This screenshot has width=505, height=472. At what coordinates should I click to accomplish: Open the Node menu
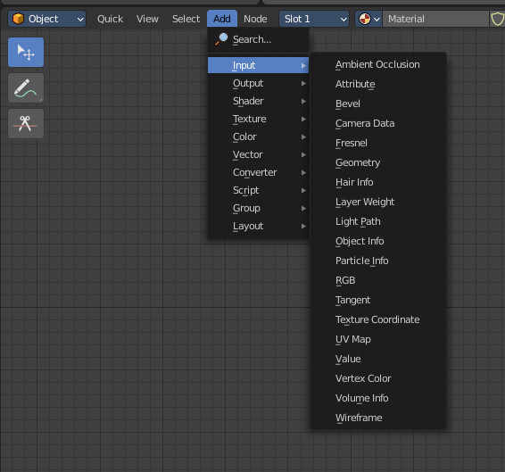[x=255, y=19]
